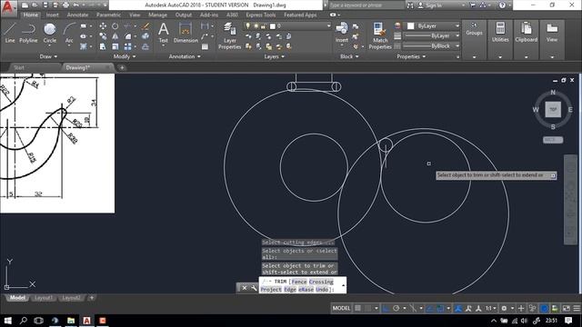Activate the Trim tool icon
This screenshot has height=327, width=582.
[x=127, y=26]
